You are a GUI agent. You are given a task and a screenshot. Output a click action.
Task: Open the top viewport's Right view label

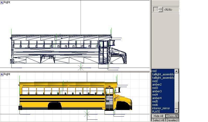[x=7, y=2]
